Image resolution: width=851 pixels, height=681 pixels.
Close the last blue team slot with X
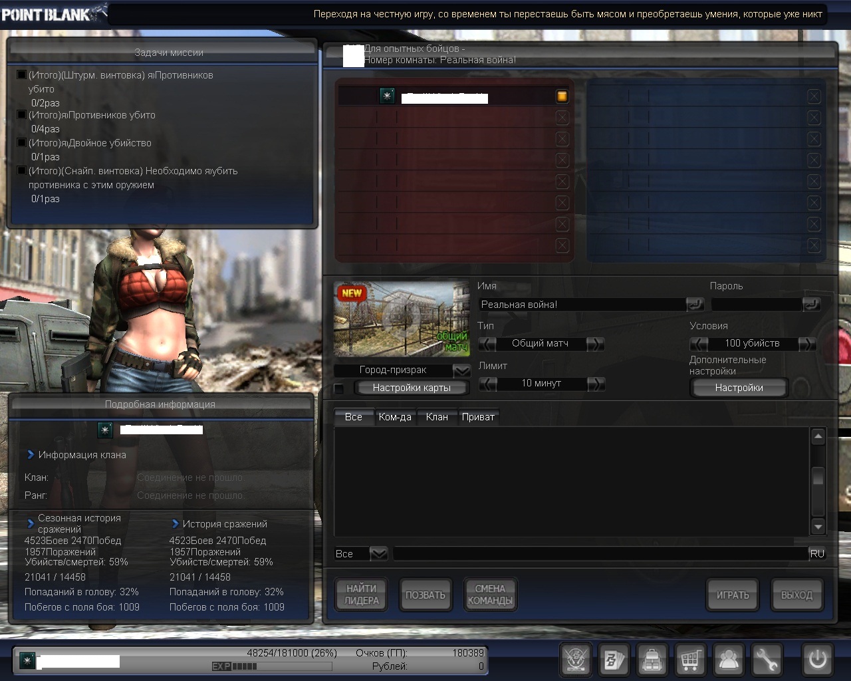pyautogui.click(x=814, y=245)
